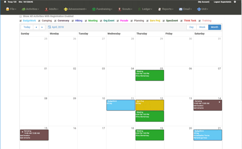Expand the File dropdown menu

pos(11,9)
